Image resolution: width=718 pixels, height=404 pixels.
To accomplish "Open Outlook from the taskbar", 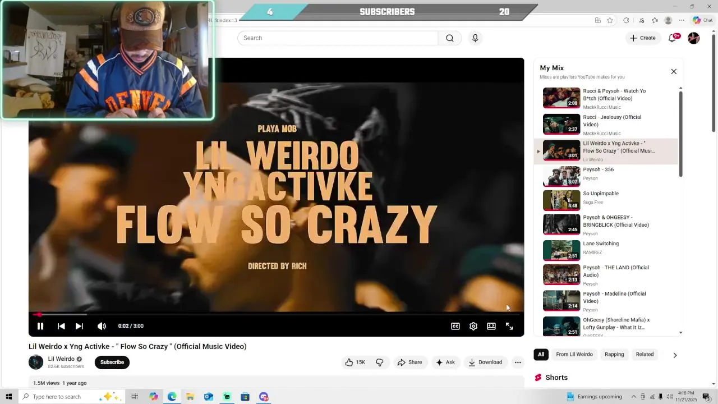I will click(208, 397).
